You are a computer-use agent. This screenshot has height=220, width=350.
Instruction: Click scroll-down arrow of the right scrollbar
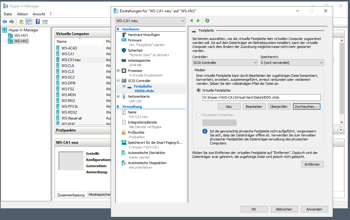(342, 122)
